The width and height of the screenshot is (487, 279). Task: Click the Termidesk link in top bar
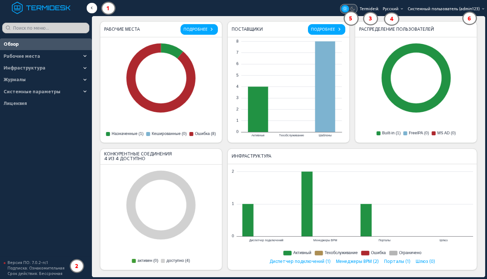(369, 9)
